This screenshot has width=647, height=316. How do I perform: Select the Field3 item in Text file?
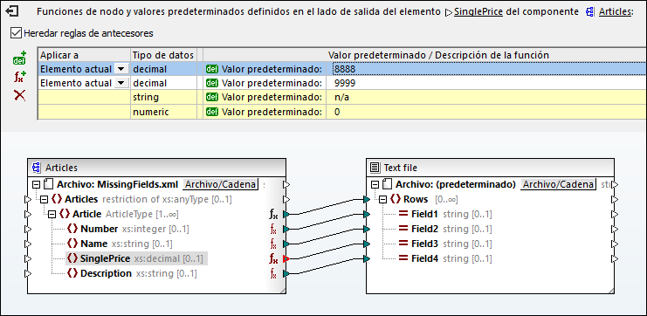(424, 244)
